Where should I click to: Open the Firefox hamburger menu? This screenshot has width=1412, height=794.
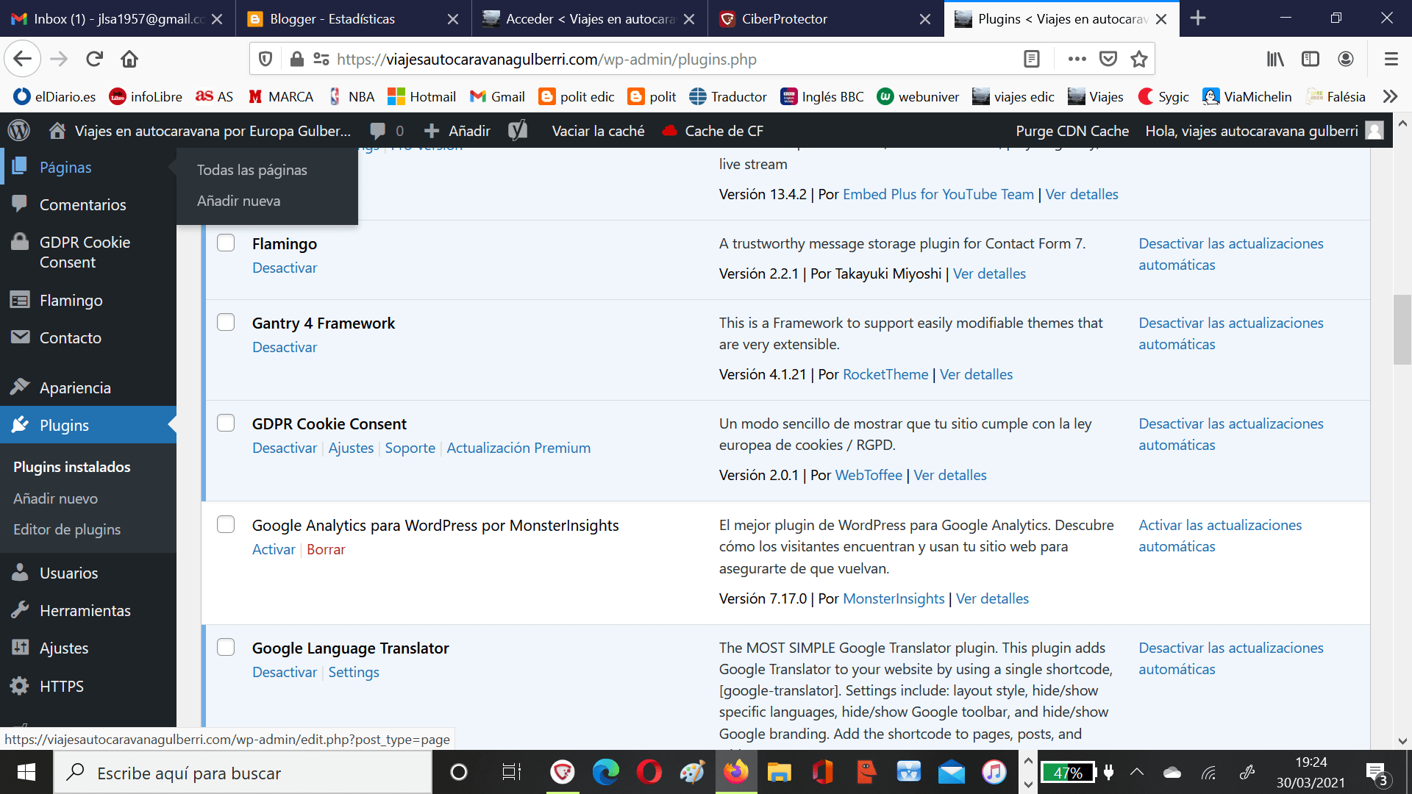coord(1391,59)
